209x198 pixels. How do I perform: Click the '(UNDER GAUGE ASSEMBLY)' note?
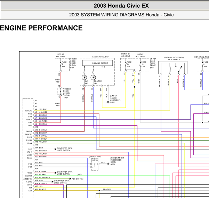(x=115, y=98)
